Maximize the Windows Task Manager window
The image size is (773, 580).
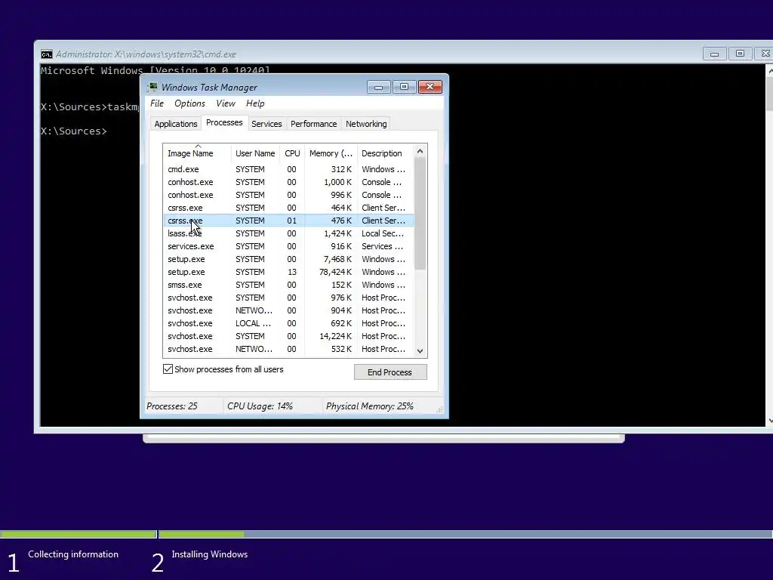point(404,87)
